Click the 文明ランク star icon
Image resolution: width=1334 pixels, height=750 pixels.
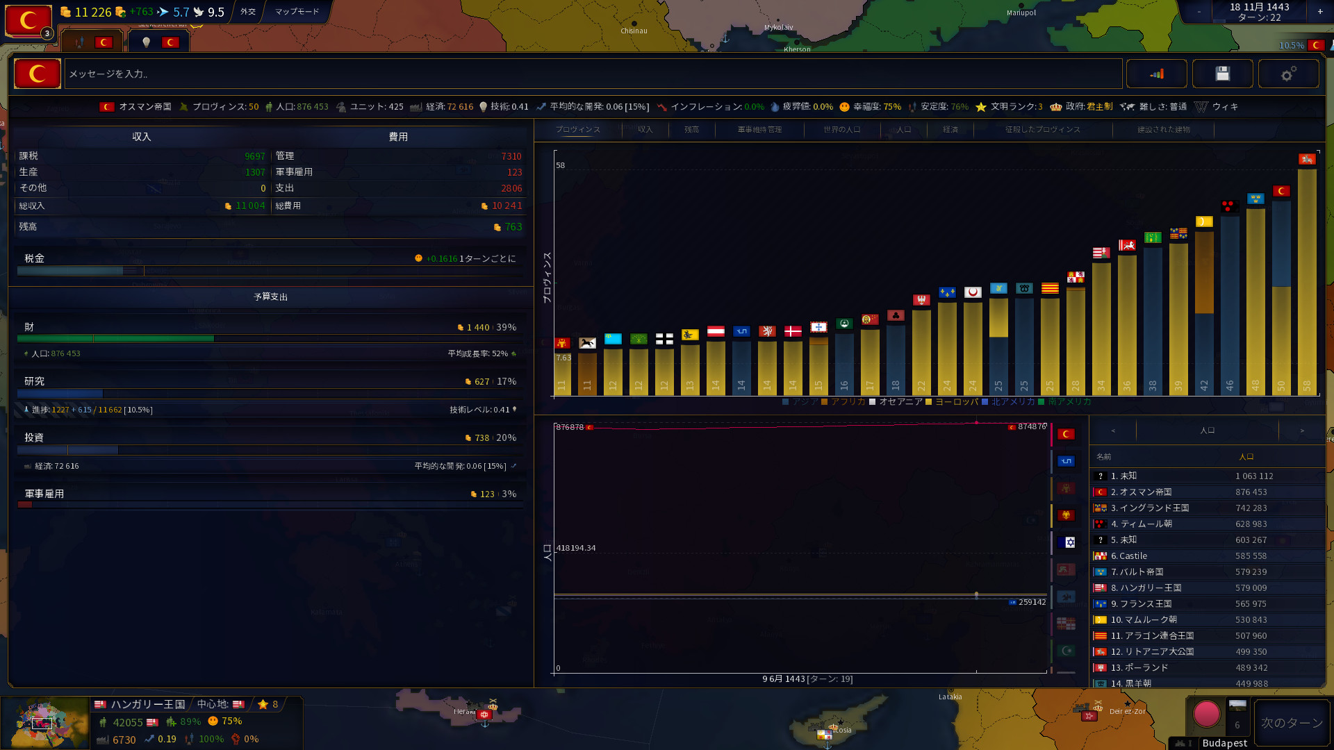[980, 107]
